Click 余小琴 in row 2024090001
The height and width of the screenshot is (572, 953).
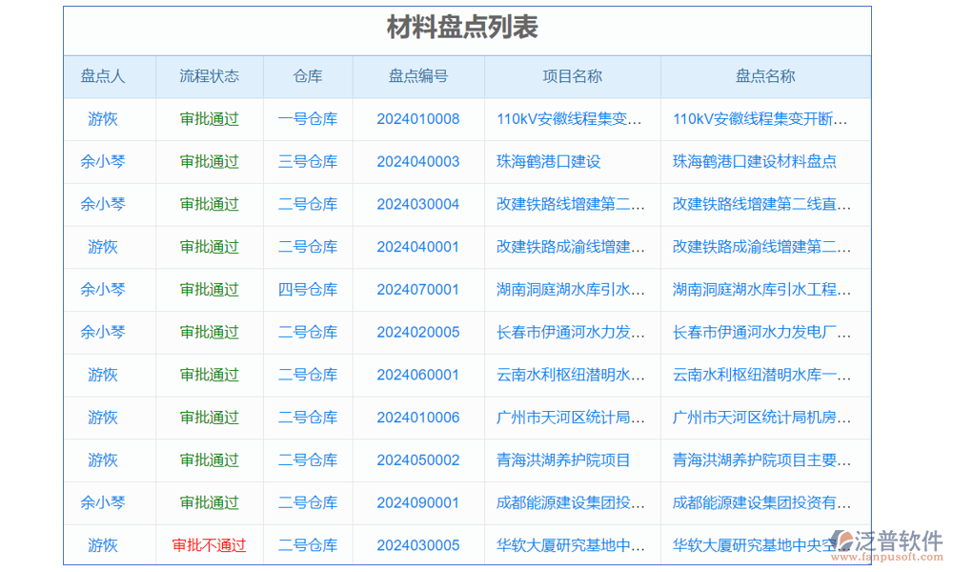click(x=103, y=502)
